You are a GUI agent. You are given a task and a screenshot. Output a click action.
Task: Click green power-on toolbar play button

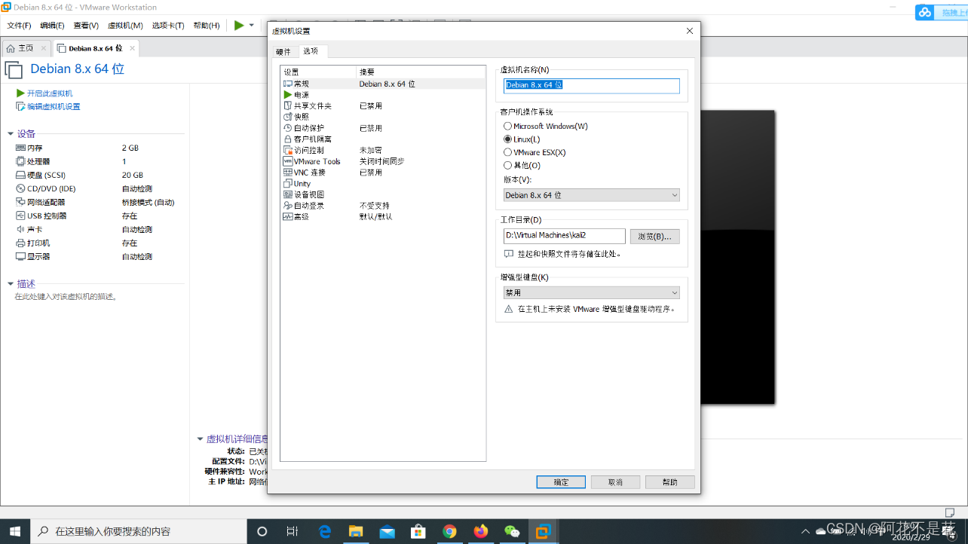coord(239,25)
